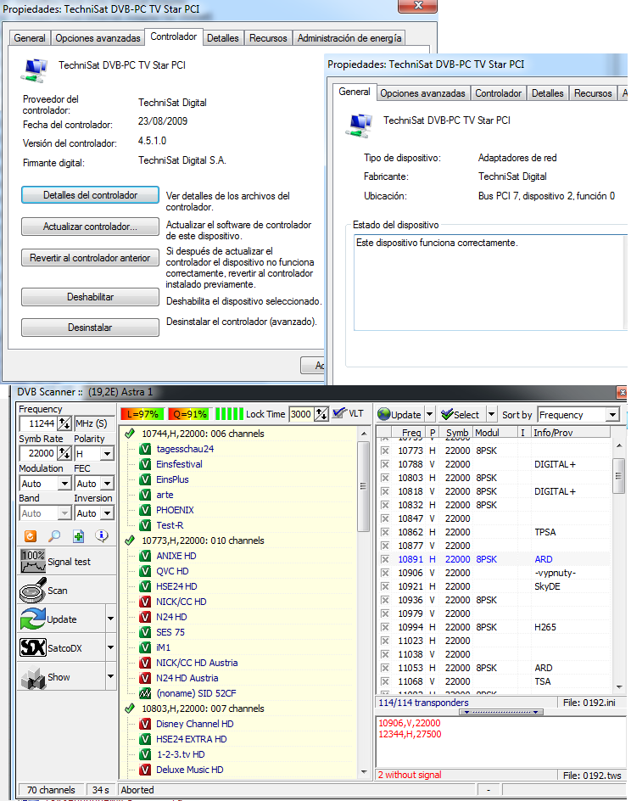Click the red V icon of Disney Channel HD
Screen dimensions: 631x801
tap(146, 724)
